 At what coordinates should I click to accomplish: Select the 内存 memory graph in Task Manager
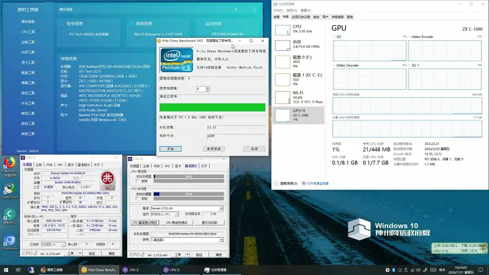tap(298, 45)
